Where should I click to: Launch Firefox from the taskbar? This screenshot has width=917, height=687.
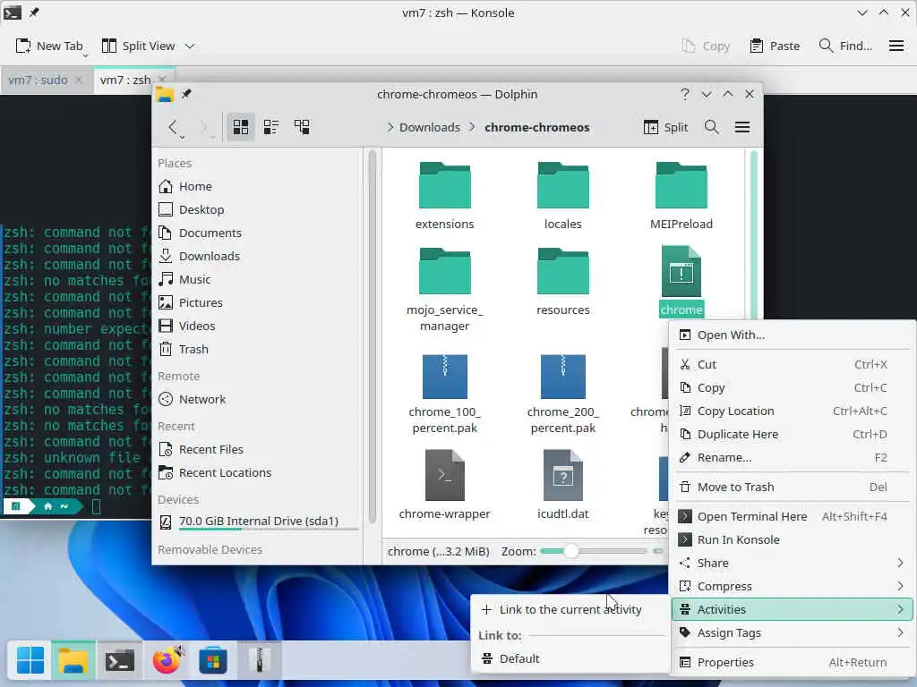point(167,661)
